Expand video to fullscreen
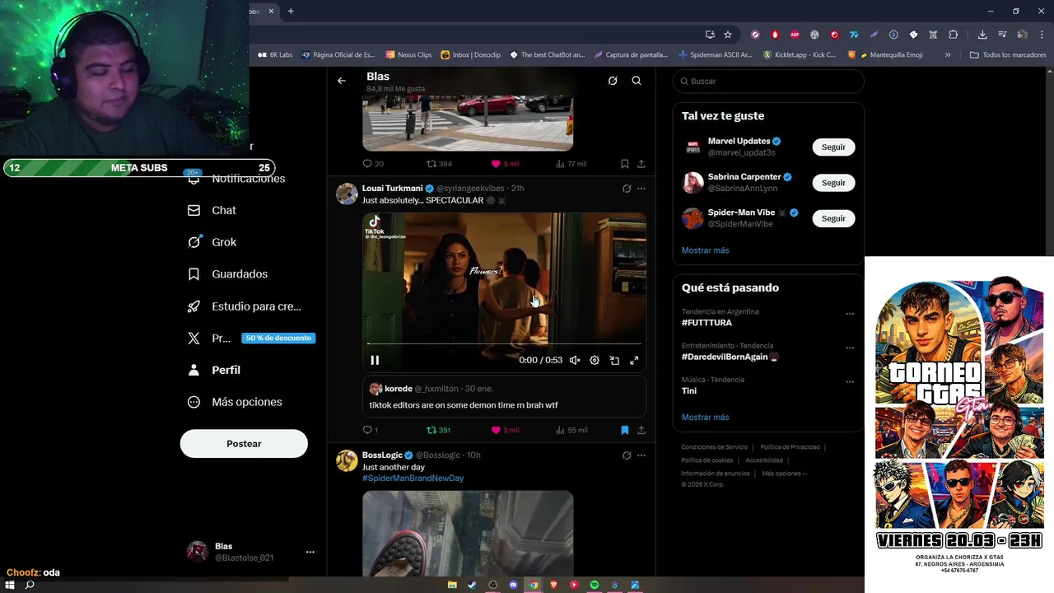Viewport: 1054px width, 593px height. (x=634, y=360)
